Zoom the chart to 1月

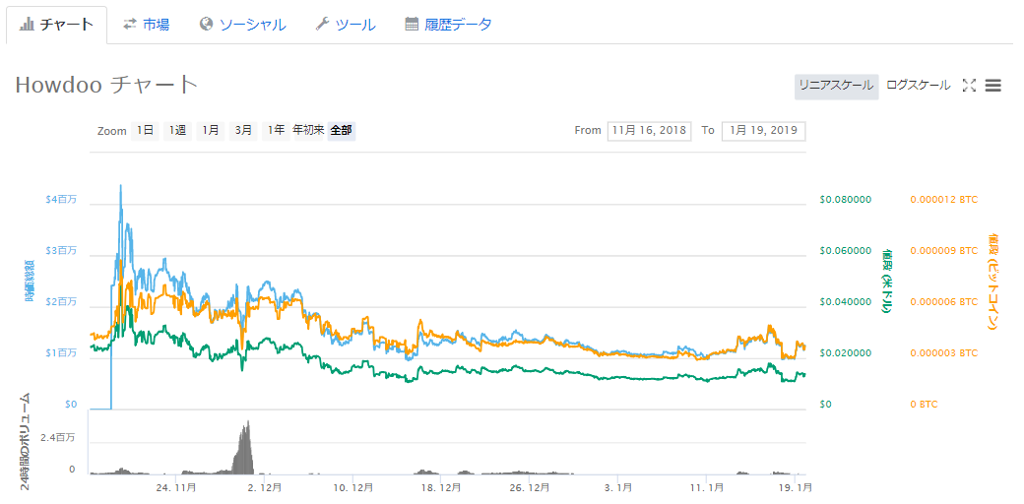tap(210, 130)
